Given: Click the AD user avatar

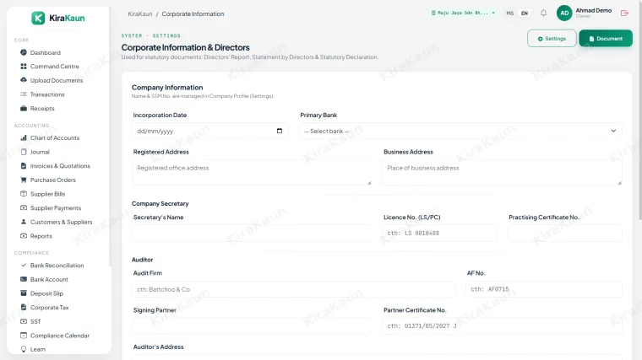Looking at the screenshot, I should (564, 13).
